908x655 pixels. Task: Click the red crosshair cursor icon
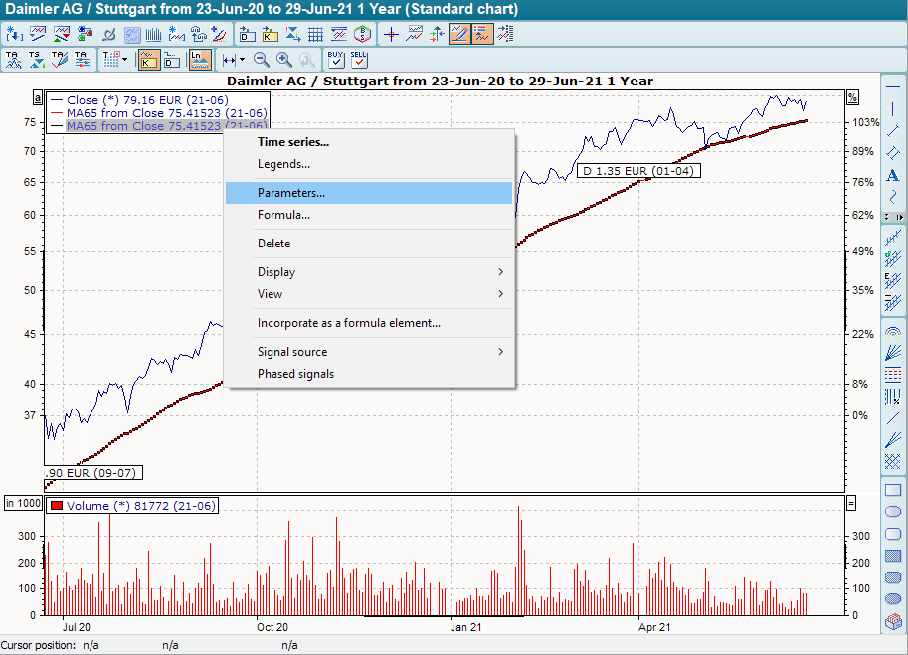[x=391, y=34]
